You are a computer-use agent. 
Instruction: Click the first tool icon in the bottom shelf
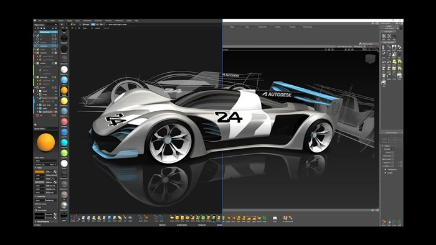(73, 218)
